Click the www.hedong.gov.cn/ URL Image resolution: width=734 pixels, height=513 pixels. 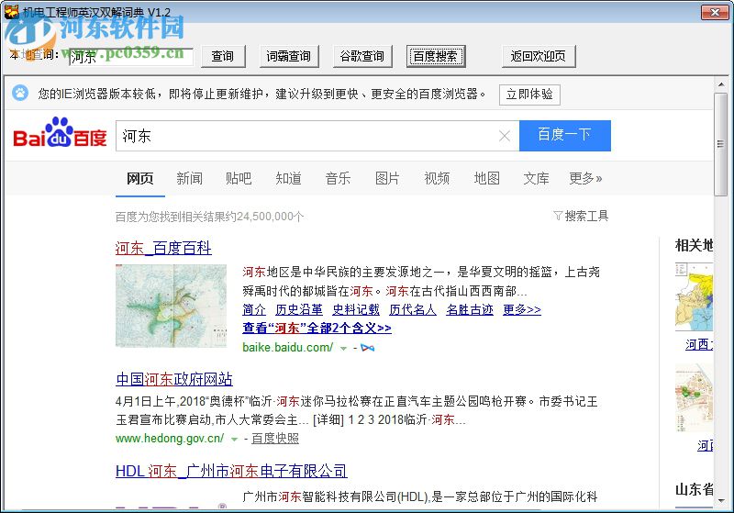point(170,439)
